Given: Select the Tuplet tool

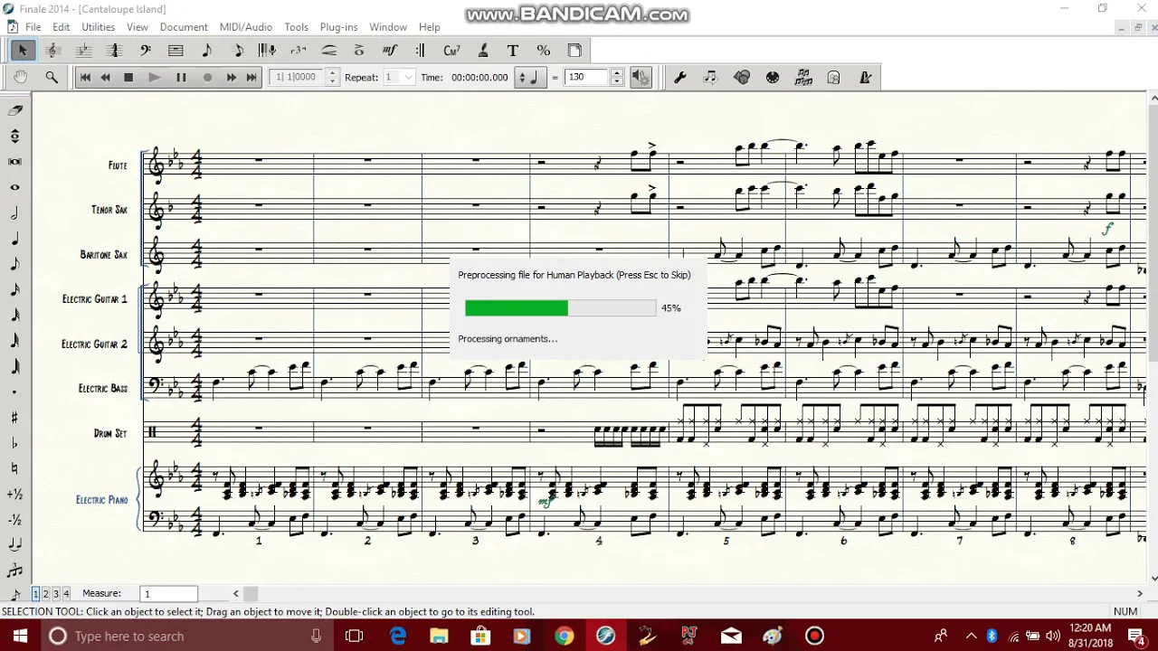Looking at the screenshot, I should click(x=299, y=51).
